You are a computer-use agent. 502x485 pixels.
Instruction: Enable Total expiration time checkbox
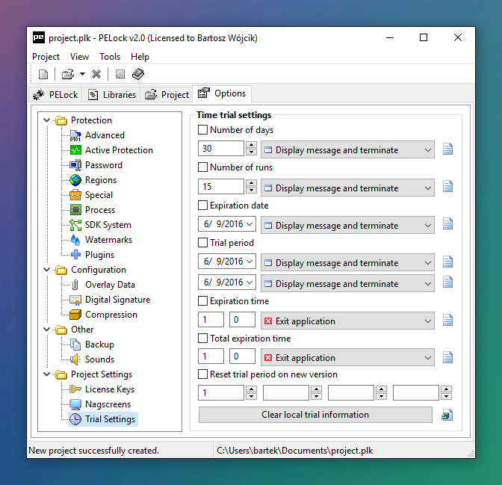[202, 338]
